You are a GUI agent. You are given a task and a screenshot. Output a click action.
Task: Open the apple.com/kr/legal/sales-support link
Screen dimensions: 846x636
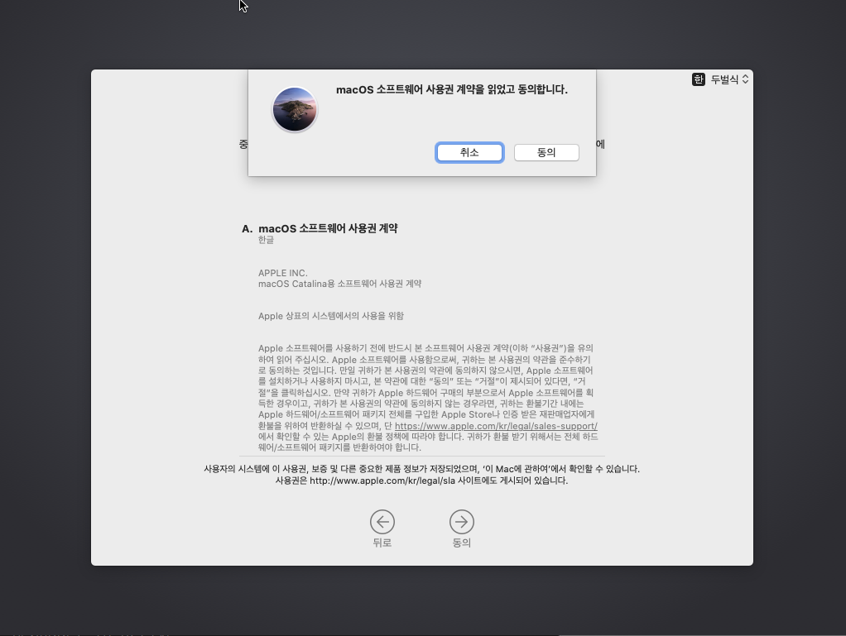click(x=496, y=426)
